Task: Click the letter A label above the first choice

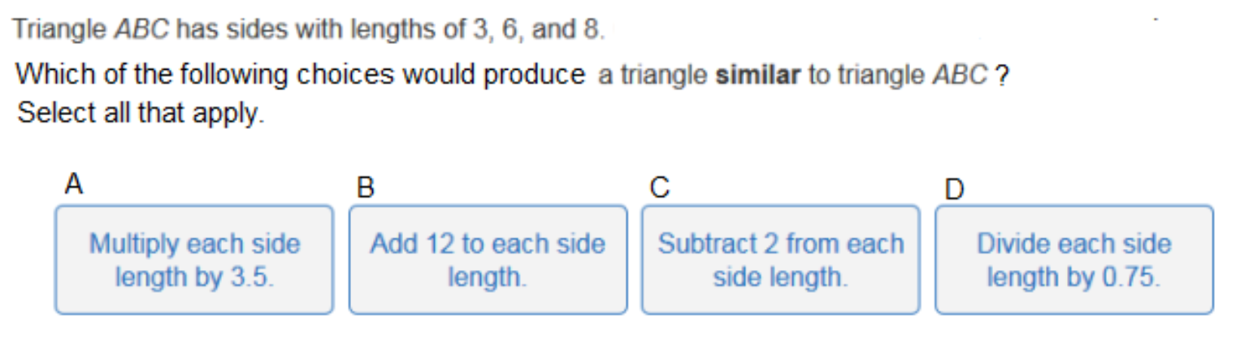Action: click(73, 184)
